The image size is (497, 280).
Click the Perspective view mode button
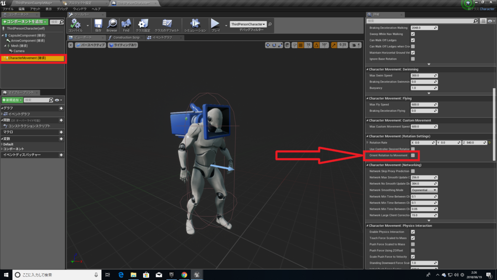tap(90, 45)
